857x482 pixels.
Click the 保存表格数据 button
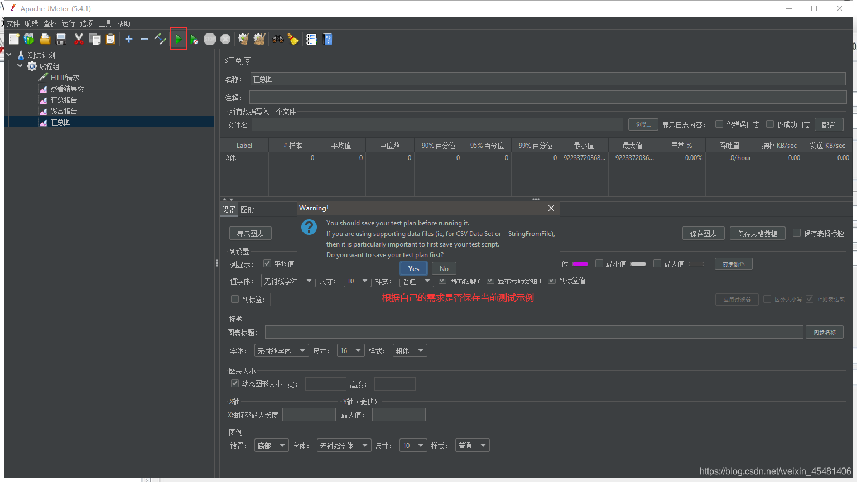click(758, 233)
